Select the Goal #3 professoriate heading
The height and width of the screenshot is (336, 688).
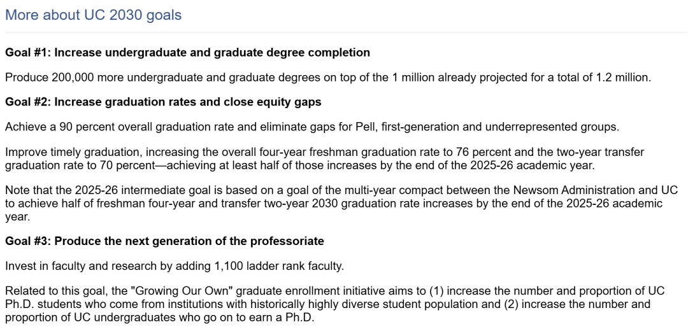point(164,241)
